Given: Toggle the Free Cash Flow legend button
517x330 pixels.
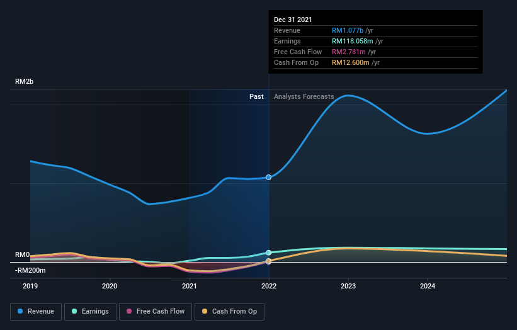Looking at the screenshot, I should click(156, 312).
